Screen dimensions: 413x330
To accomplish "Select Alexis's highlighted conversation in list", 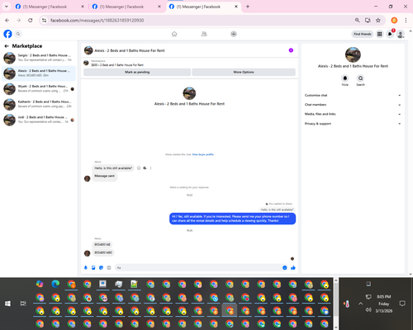I will [x=39, y=73].
